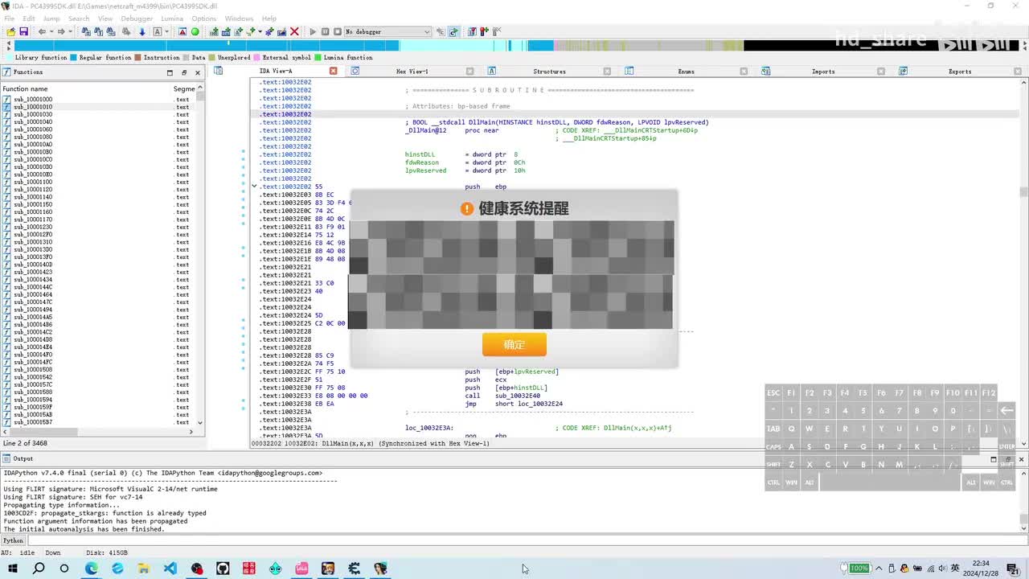Image resolution: width=1029 pixels, height=579 pixels.
Task: Close the Functions panel
Action: (198, 72)
